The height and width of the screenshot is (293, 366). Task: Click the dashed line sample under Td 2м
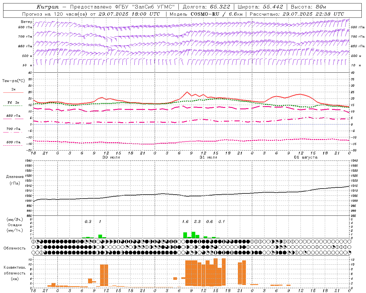(13, 106)
